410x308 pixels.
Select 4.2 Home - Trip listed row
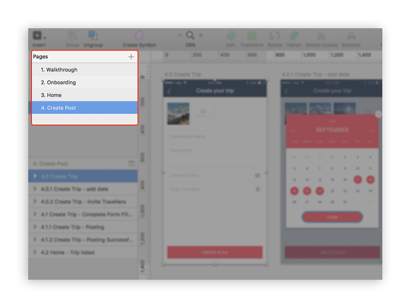pyautogui.click(x=83, y=252)
